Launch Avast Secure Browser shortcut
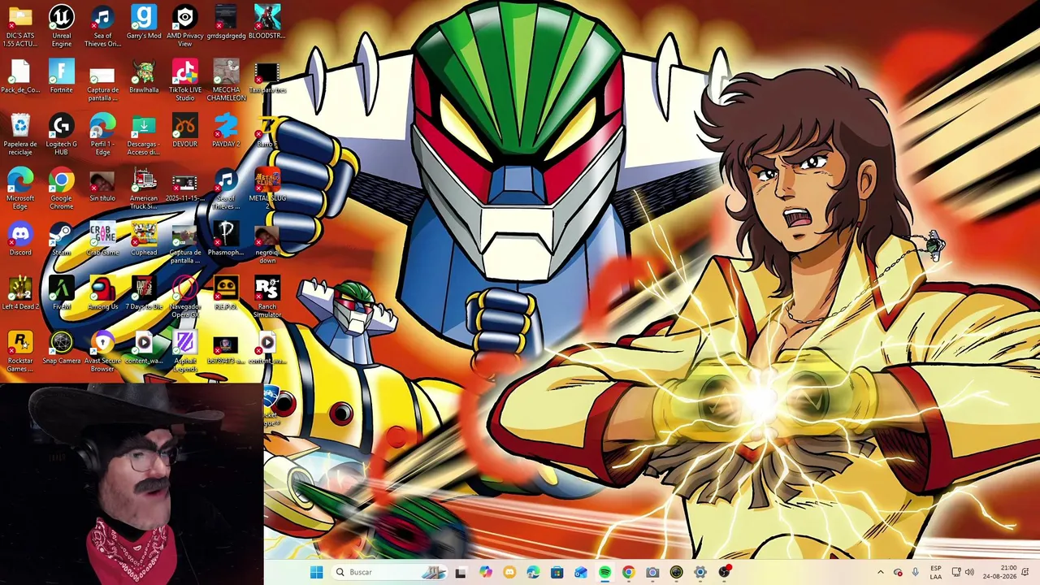Viewport: 1040px width, 585px height. pos(102,351)
